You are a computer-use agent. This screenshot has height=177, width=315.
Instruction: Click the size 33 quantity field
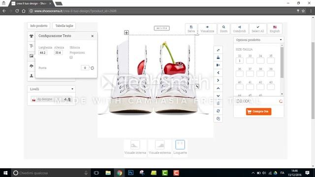click(x=250, y=60)
